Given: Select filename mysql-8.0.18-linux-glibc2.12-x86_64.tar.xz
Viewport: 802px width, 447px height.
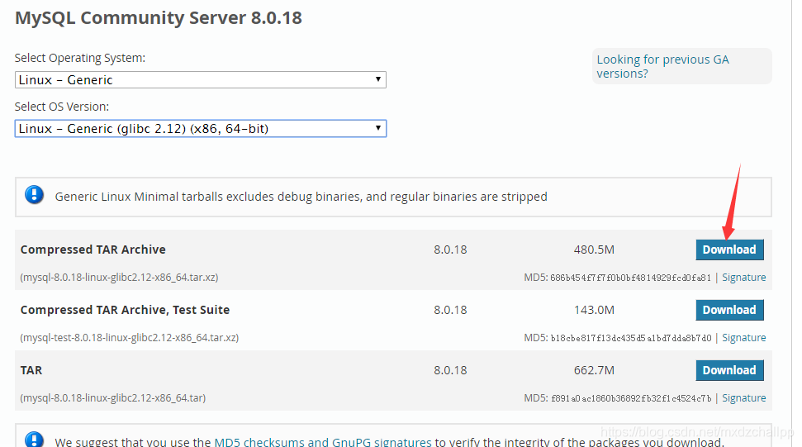Looking at the screenshot, I should click(x=119, y=277).
